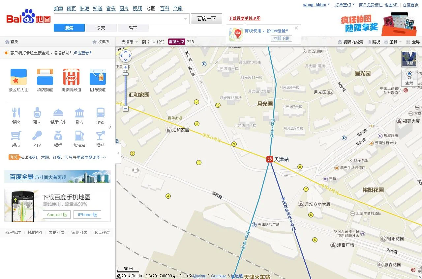
Task: Click the 百度一下 search button
Action: (x=206, y=19)
